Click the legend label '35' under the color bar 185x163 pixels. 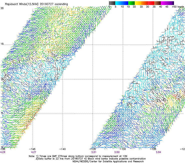point(154,7)
